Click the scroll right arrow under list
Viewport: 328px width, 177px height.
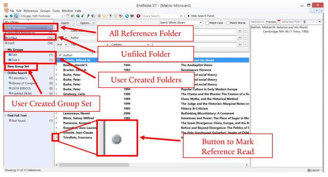tap(247, 165)
